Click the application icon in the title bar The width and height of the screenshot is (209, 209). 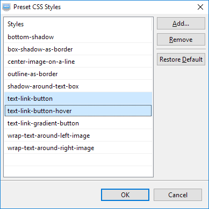6,7
